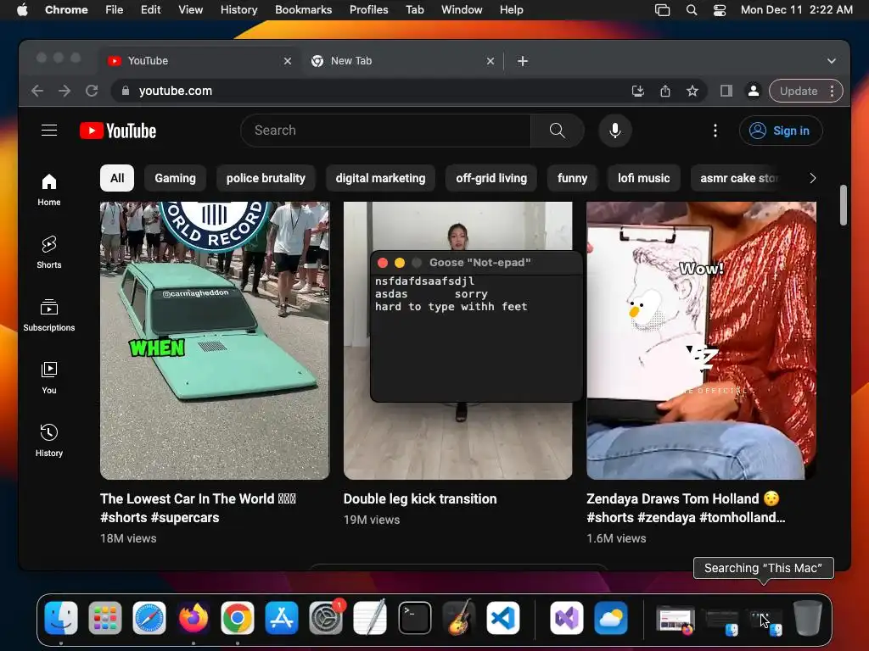Screen dimensions: 869x651
Task: Click inside Goose Not-epad text area
Action: 477,337
